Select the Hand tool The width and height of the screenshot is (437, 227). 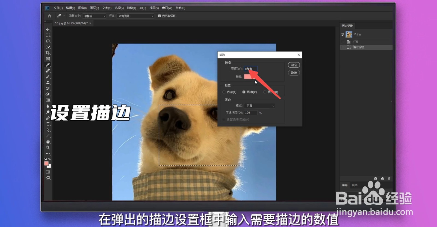click(48, 142)
